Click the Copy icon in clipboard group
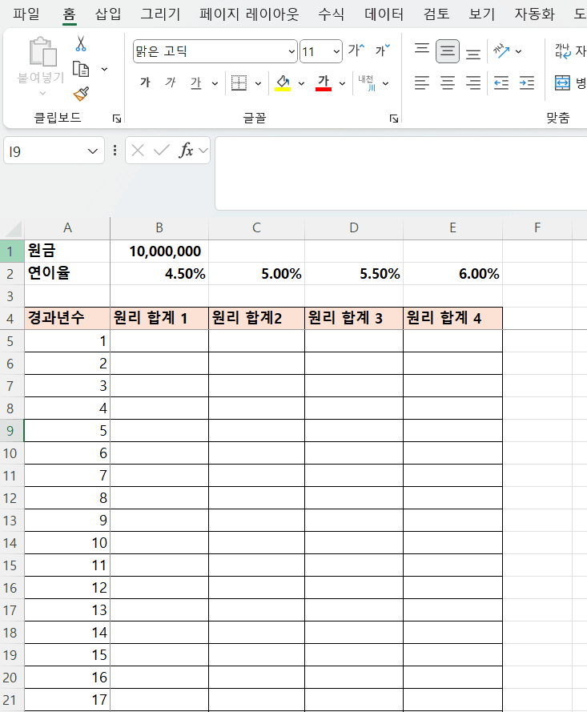587x712 pixels. (x=81, y=69)
